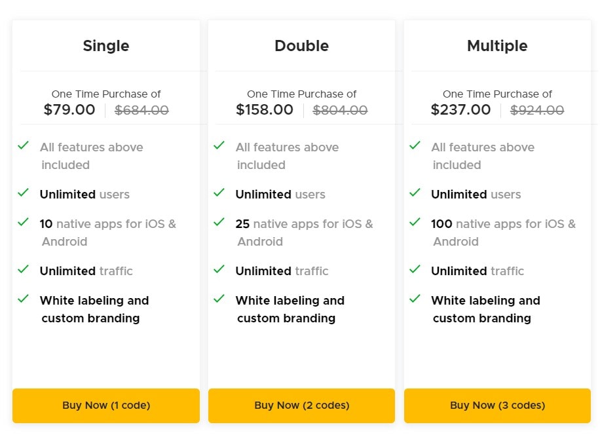Click checkmark next to Single's 10 native apps

click(x=24, y=222)
